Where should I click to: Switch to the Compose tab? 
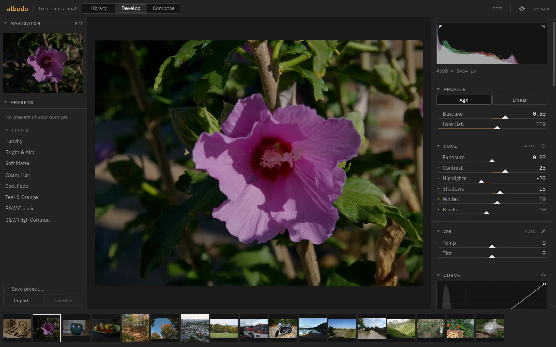click(164, 8)
